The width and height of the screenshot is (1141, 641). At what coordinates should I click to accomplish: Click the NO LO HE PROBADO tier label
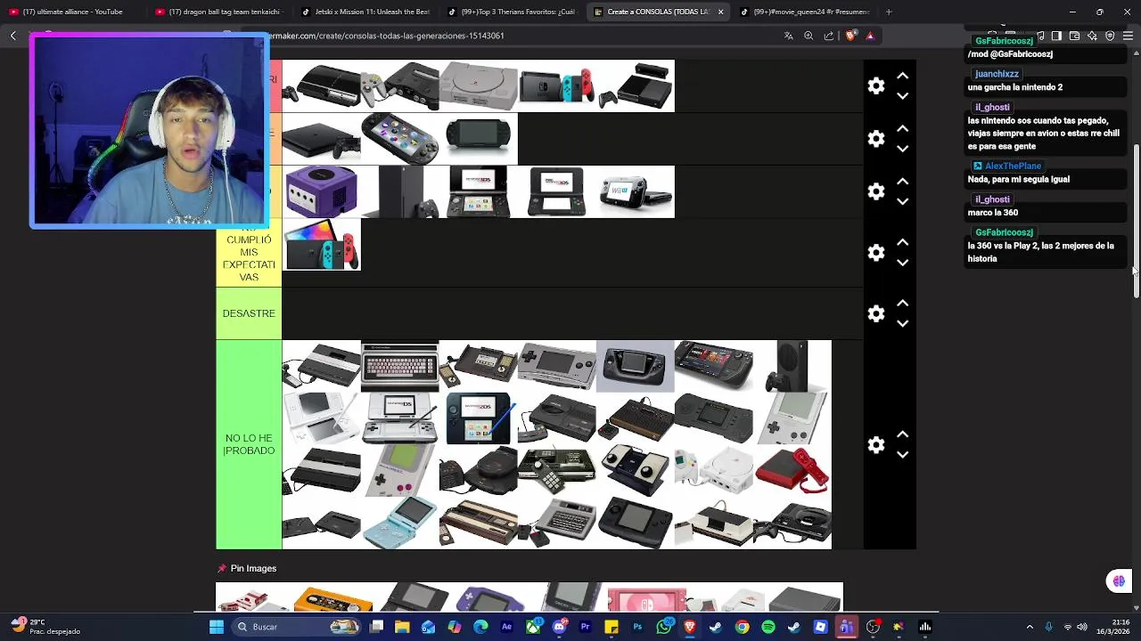(249, 444)
